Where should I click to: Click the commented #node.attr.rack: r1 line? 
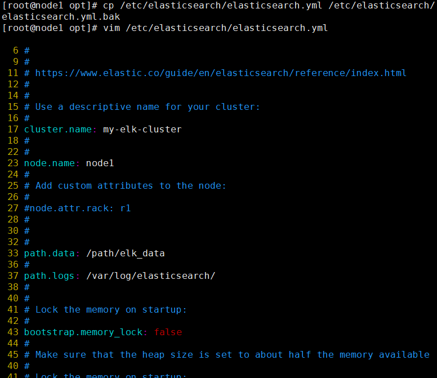[78, 208]
